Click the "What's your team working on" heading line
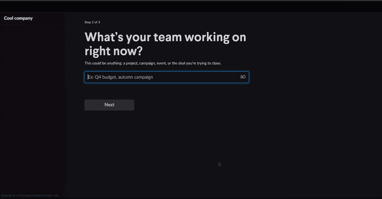 click(x=165, y=38)
